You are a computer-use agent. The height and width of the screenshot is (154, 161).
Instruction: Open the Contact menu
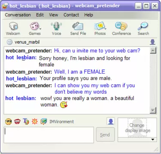(x=71, y=15)
